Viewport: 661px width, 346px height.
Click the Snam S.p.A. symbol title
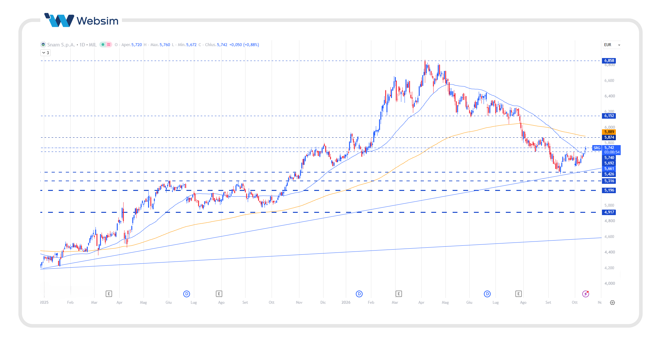[x=61, y=45]
